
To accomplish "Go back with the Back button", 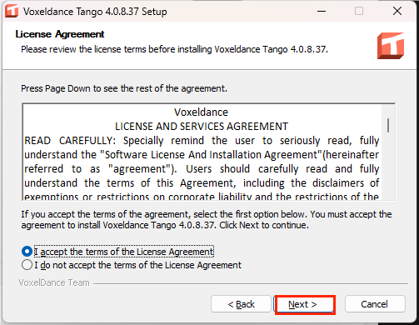I will point(241,304).
